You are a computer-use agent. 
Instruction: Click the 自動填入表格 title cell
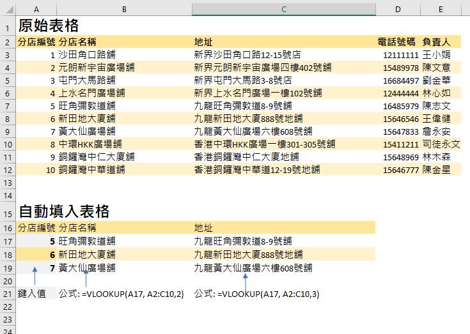tap(64, 211)
